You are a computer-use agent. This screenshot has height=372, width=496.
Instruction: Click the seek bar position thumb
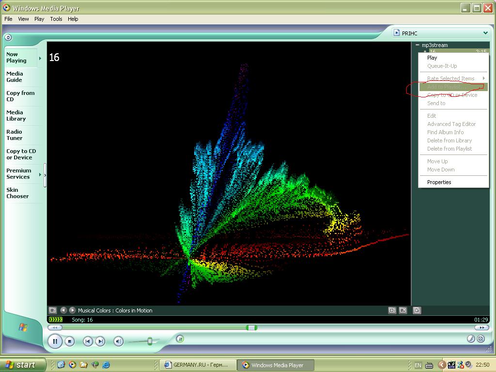251,328
